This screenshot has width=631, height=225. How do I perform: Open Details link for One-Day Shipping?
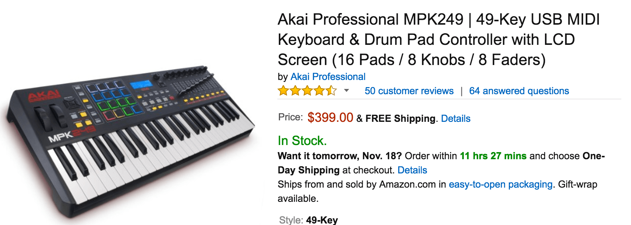coord(412,170)
